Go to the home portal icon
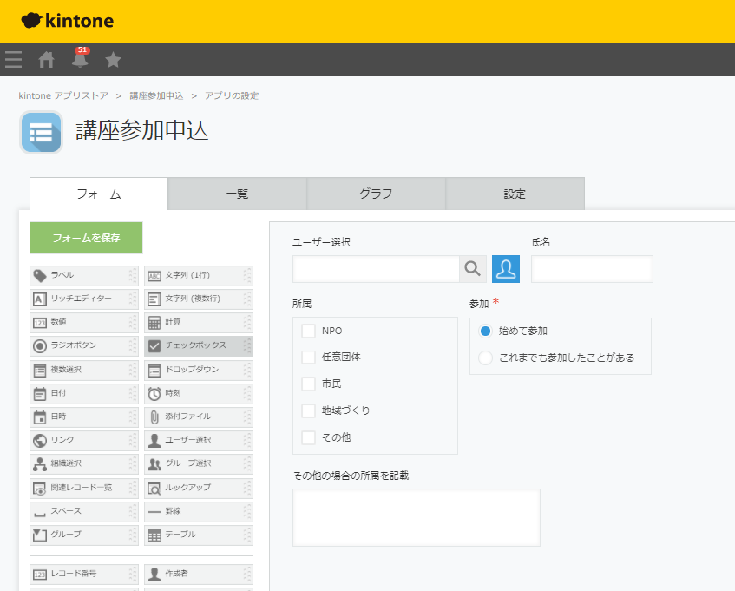 pos(47,60)
